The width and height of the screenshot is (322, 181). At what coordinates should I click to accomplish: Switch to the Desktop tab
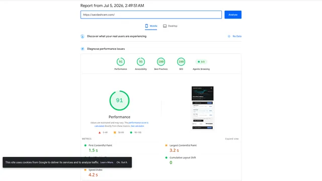[170, 26]
